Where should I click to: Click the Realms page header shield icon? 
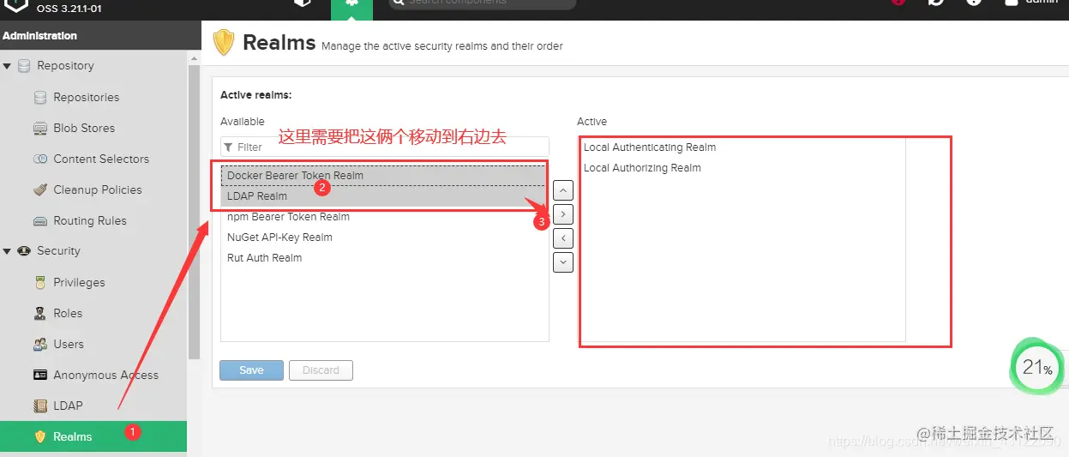(224, 42)
